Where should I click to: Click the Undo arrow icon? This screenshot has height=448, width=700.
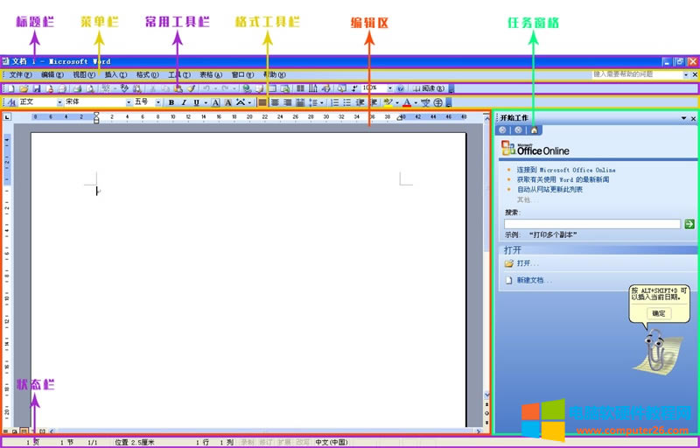206,88
